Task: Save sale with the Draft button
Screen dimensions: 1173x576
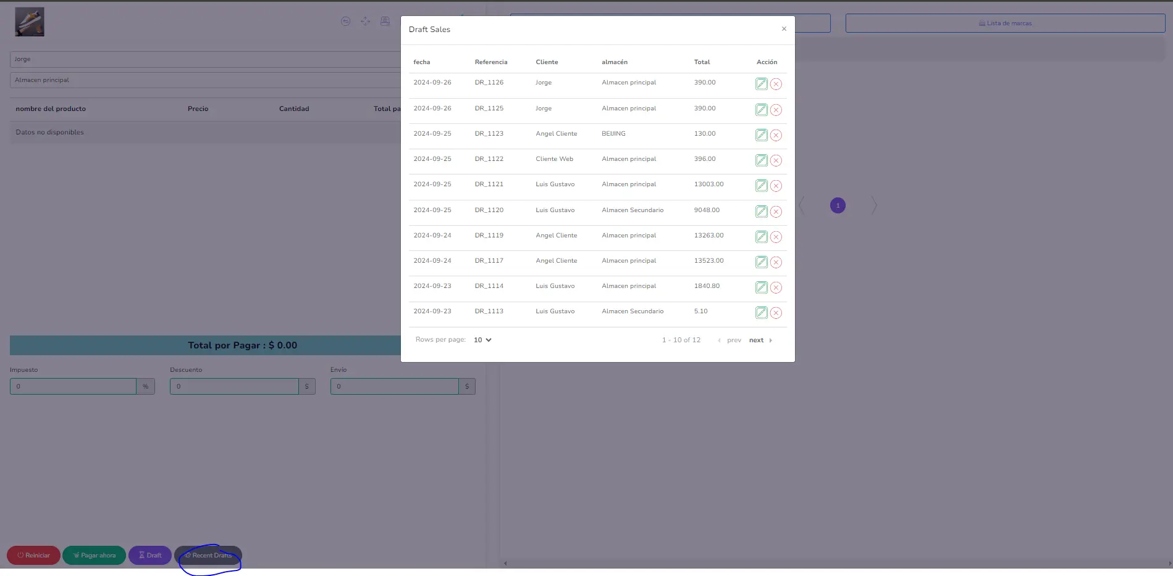Action: point(150,555)
